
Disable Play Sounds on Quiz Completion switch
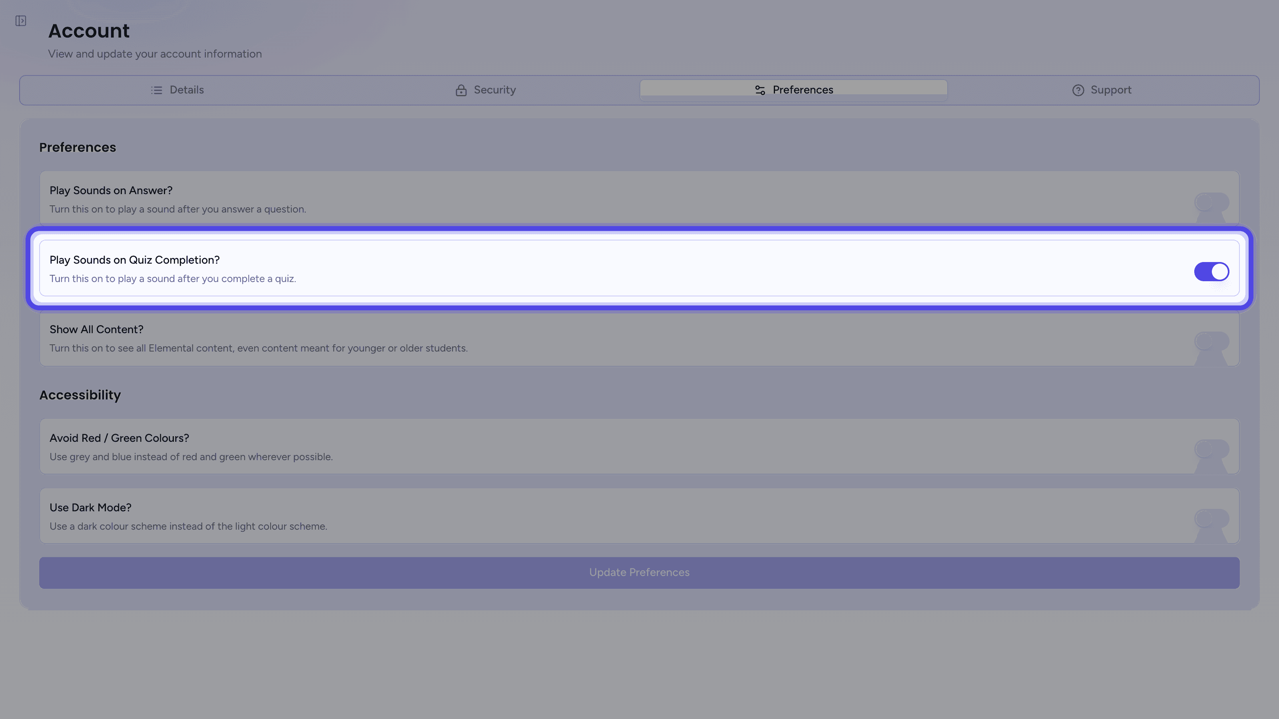[x=1211, y=272]
